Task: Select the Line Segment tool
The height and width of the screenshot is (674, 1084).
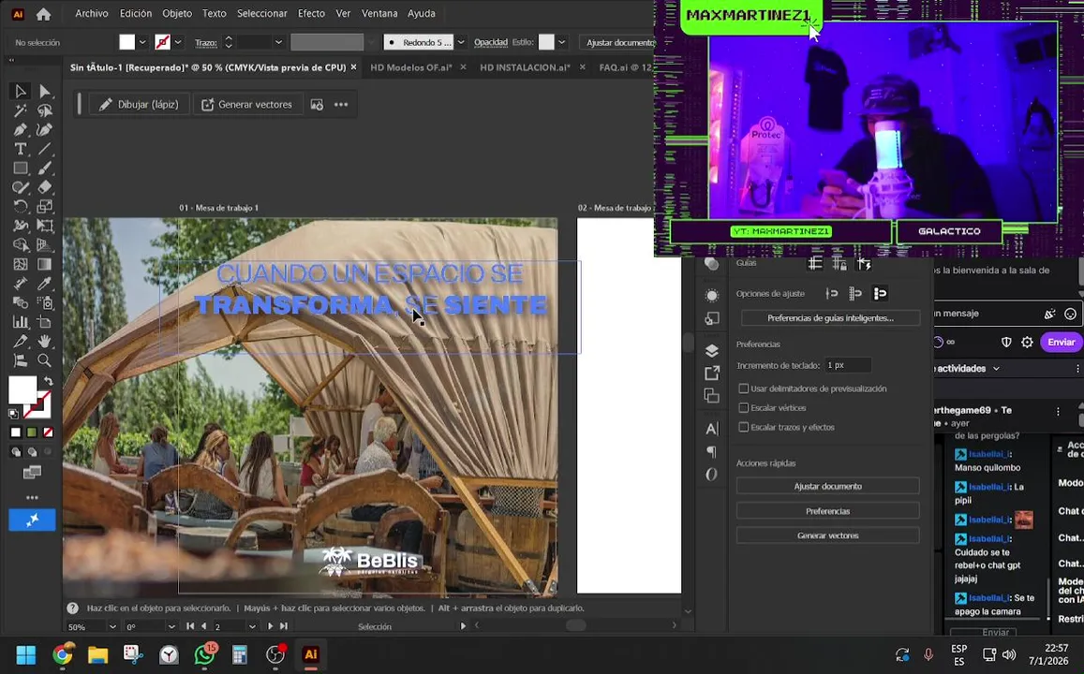Action: point(45,149)
